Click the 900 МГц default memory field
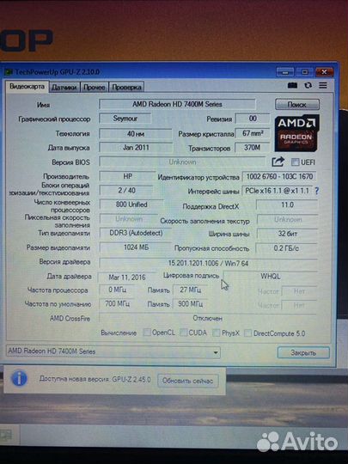This screenshot has height=464, width=348. [190, 304]
